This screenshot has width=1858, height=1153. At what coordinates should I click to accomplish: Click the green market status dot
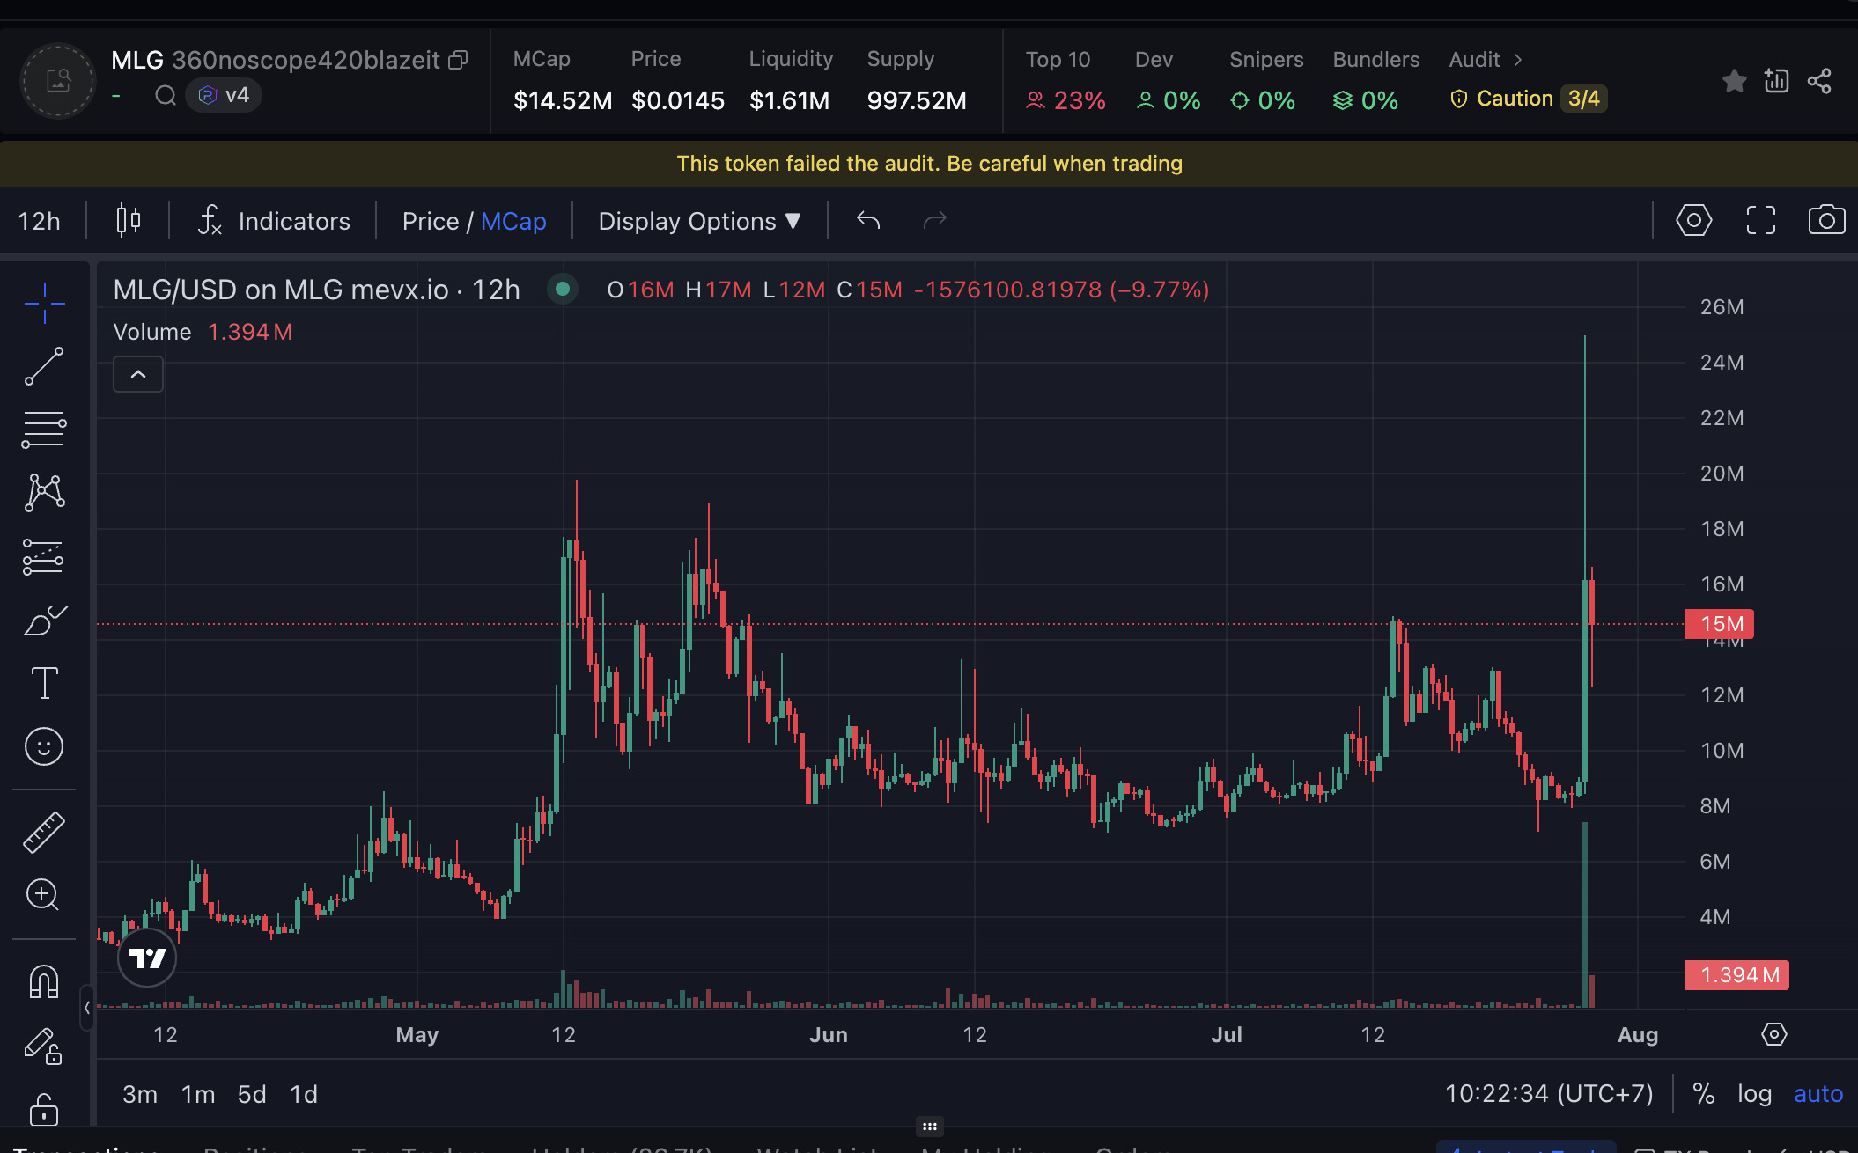tap(562, 289)
